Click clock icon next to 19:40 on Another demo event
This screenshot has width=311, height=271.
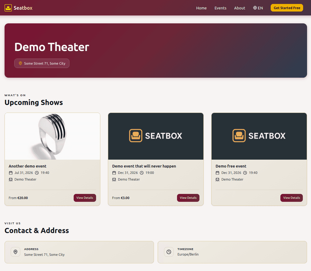tap(37, 173)
